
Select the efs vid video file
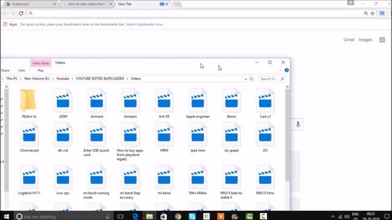pyautogui.click(x=63, y=137)
